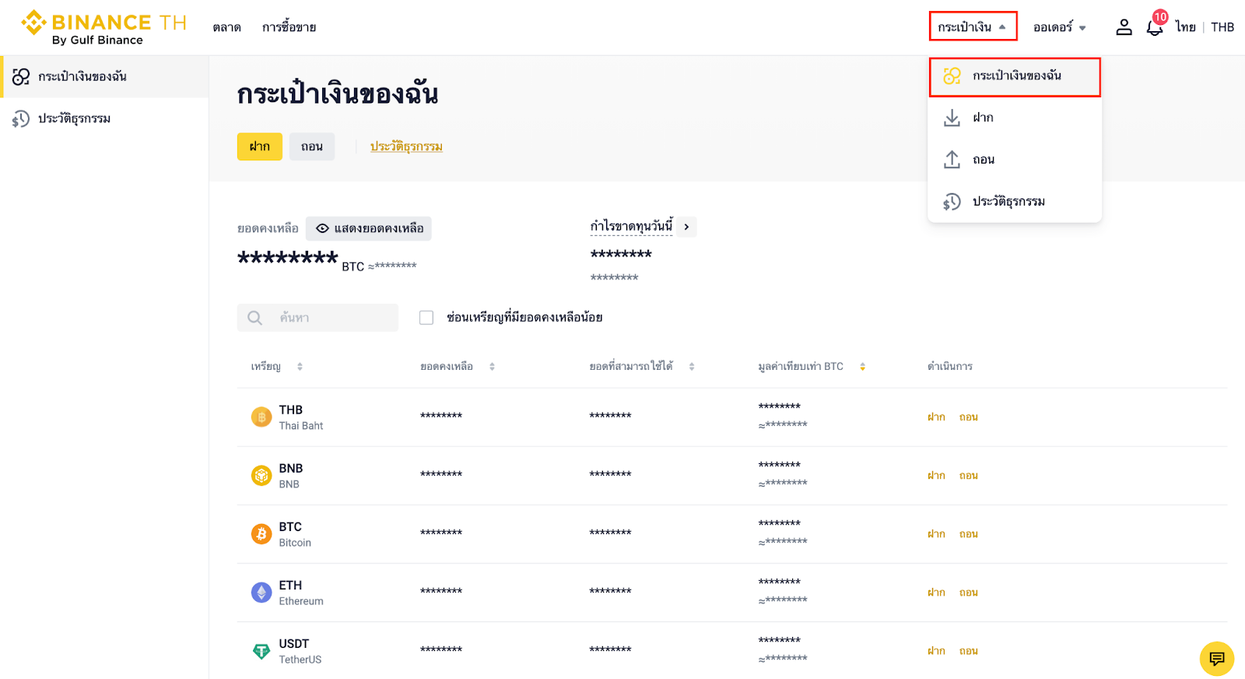1245x679 pixels.
Task: Click ถอน link in the THB row
Action: [968, 417]
